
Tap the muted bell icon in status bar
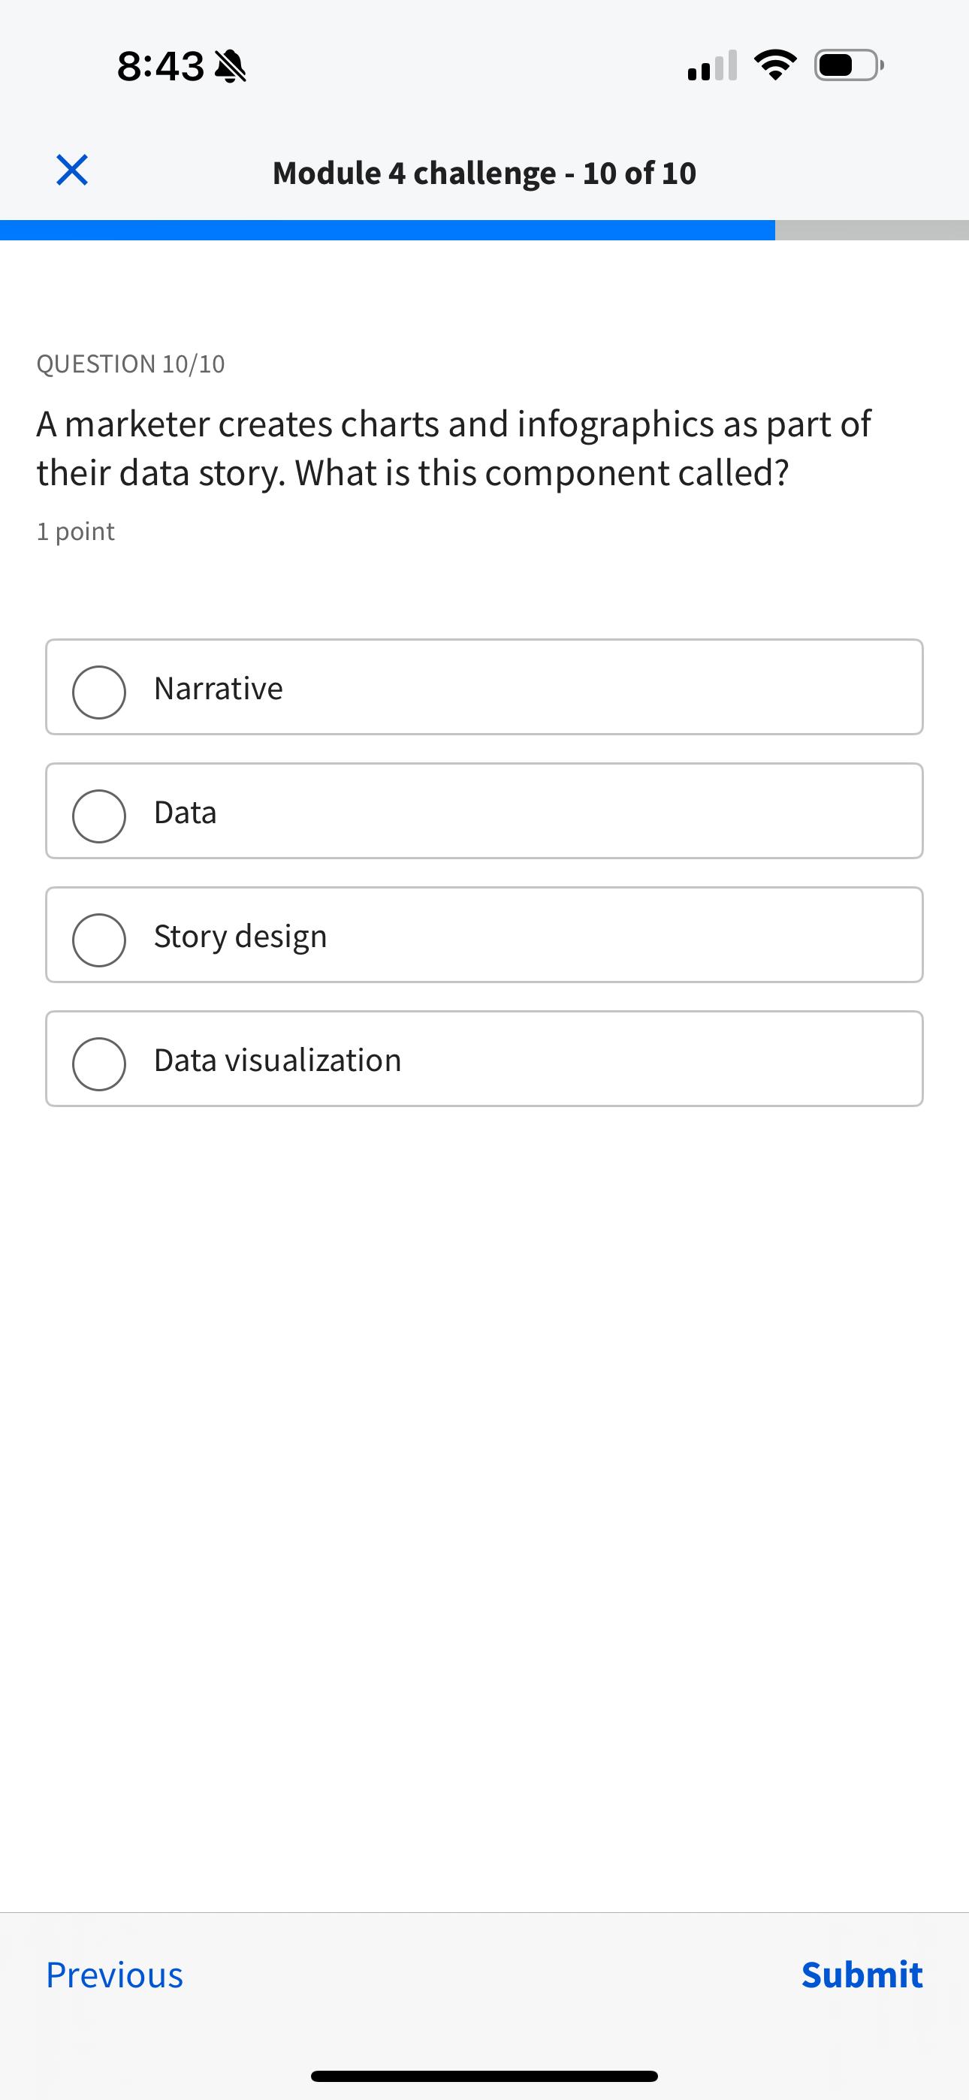click(x=230, y=66)
